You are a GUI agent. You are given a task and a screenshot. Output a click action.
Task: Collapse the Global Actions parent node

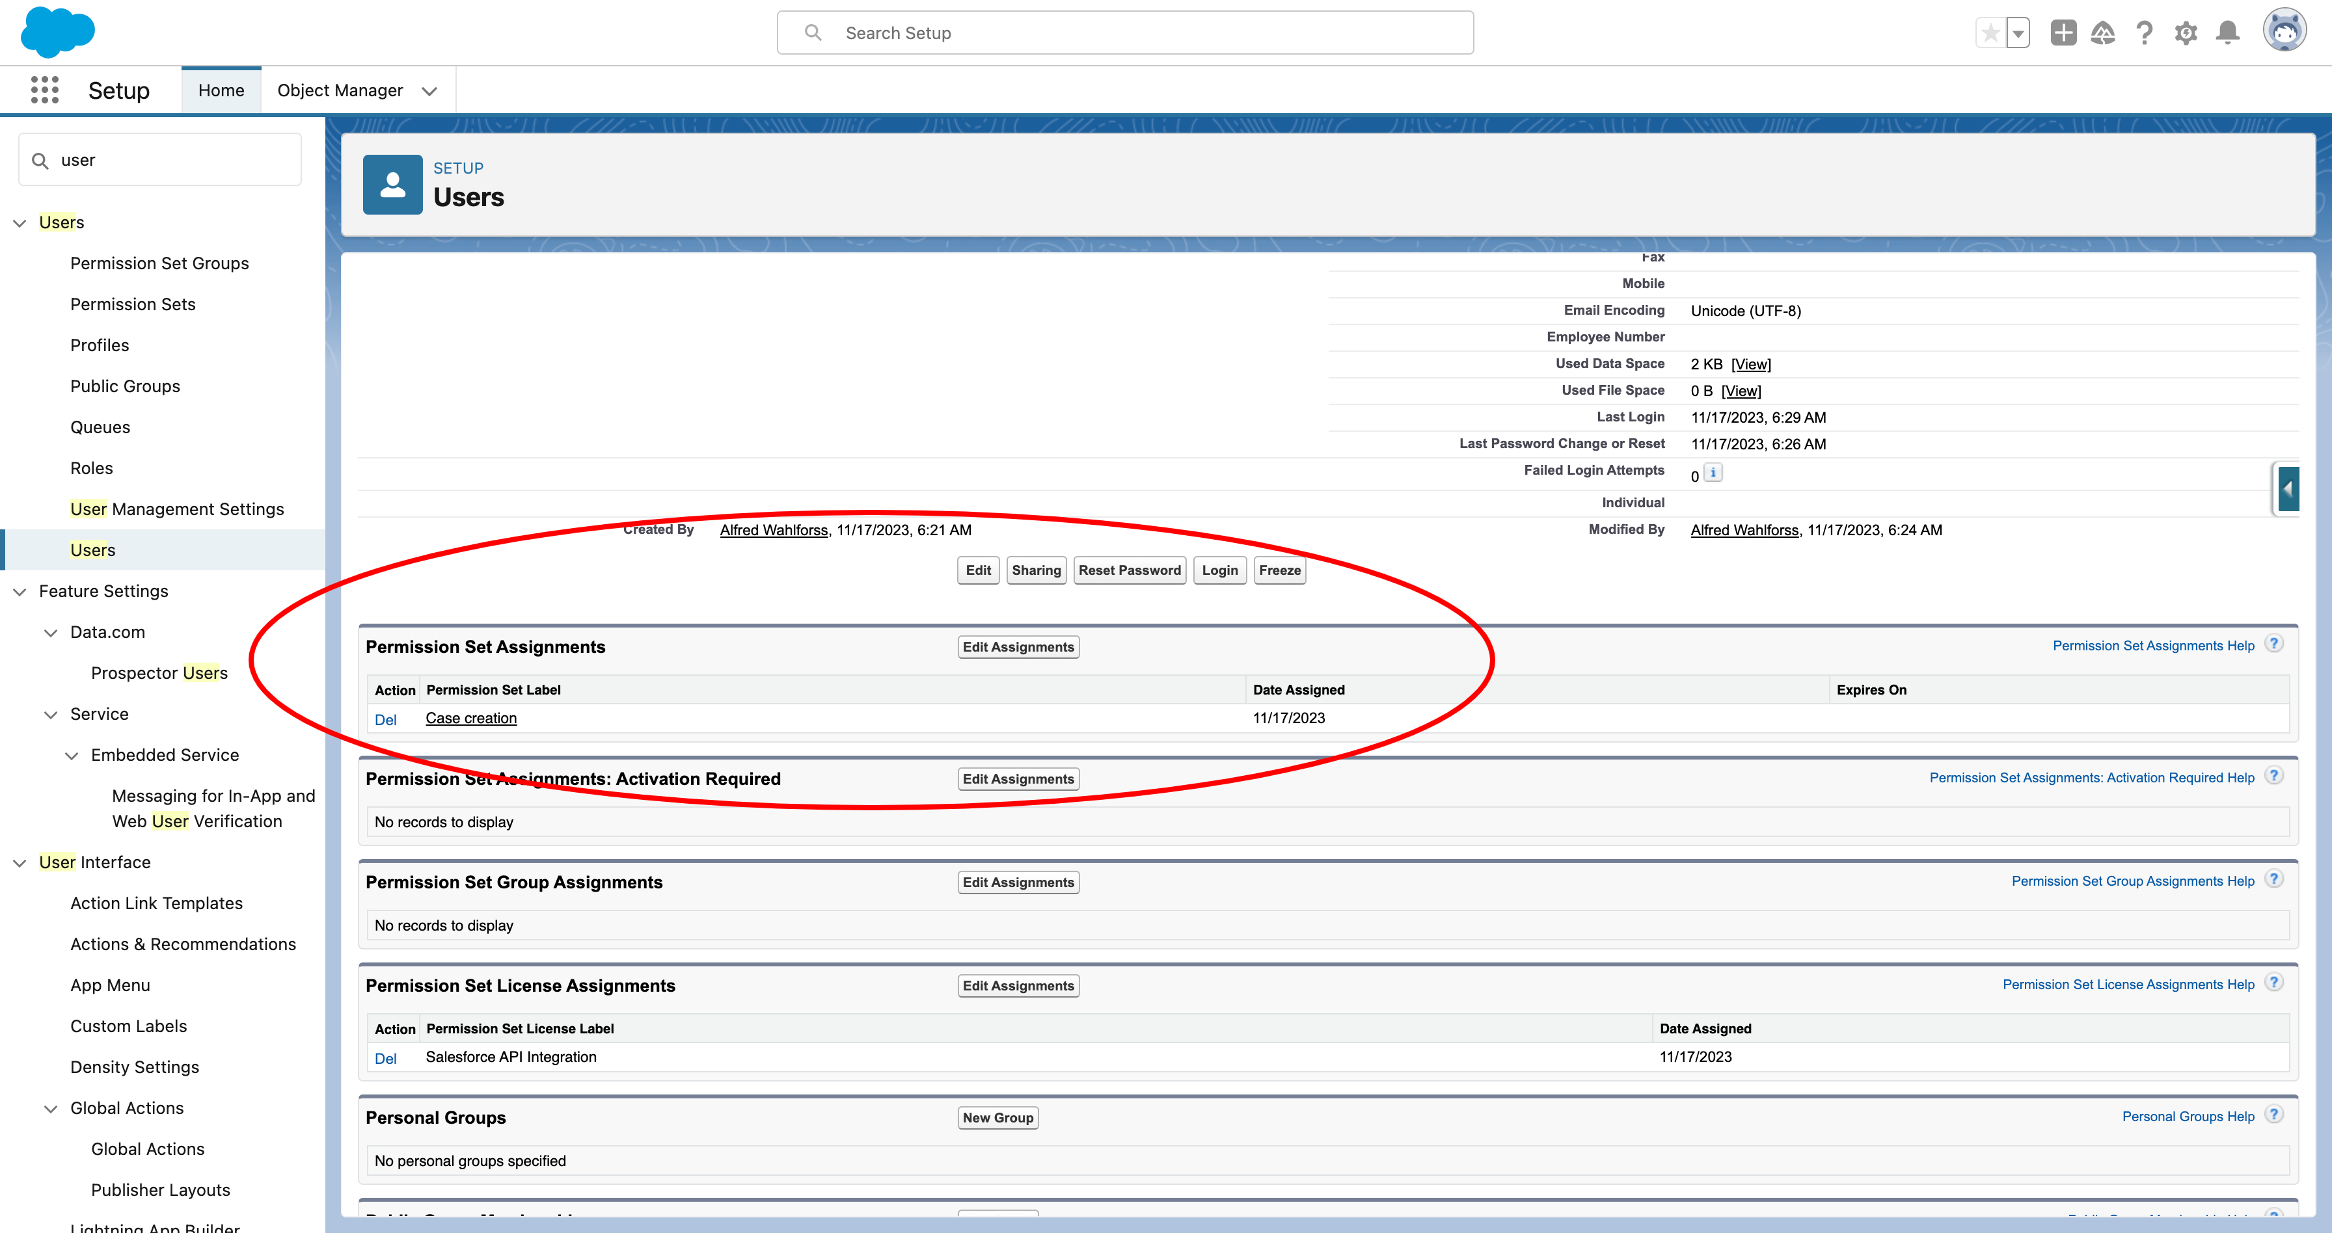click(x=51, y=1109)
